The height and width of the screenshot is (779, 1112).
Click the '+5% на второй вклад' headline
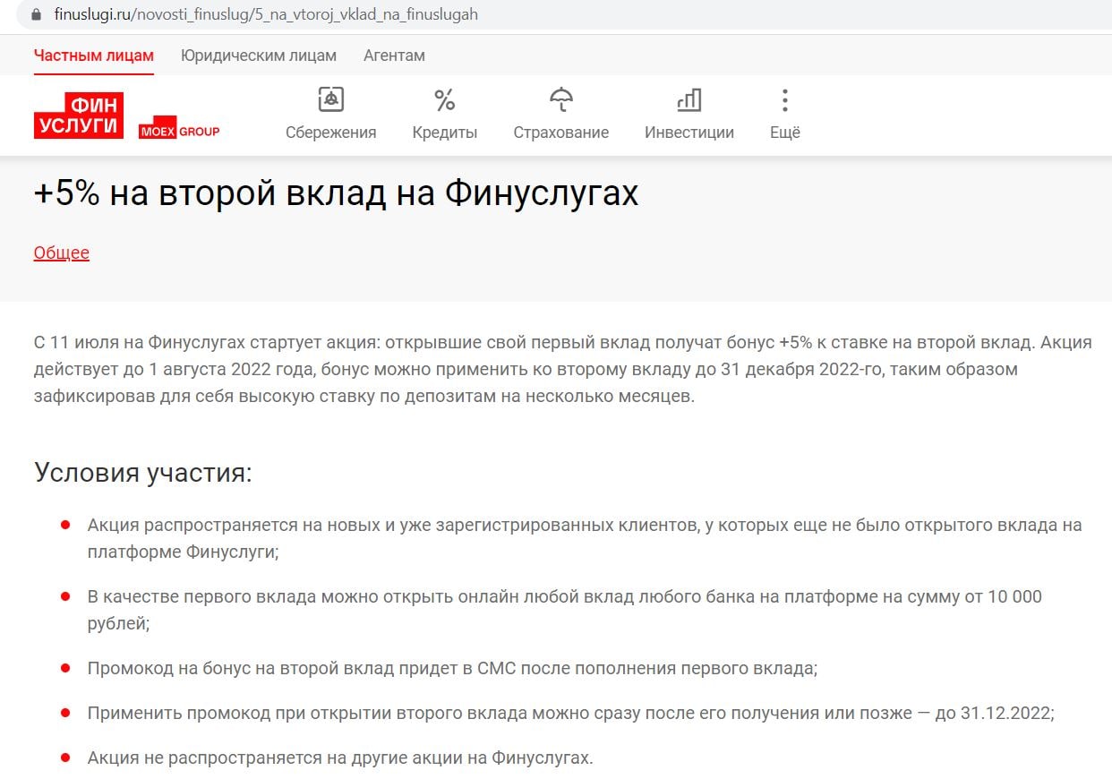pos(336,193)
